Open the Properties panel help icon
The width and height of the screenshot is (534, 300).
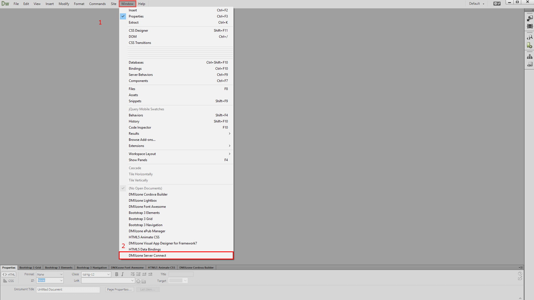coord(520,274)
